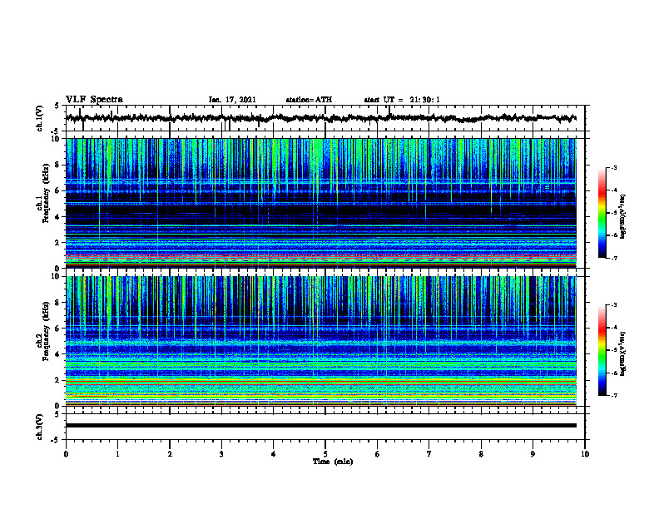This screenshot has height=509, width=659.
Task: Click the ch.2 color scale log(PSD) unit label
Action: (624, 353)
